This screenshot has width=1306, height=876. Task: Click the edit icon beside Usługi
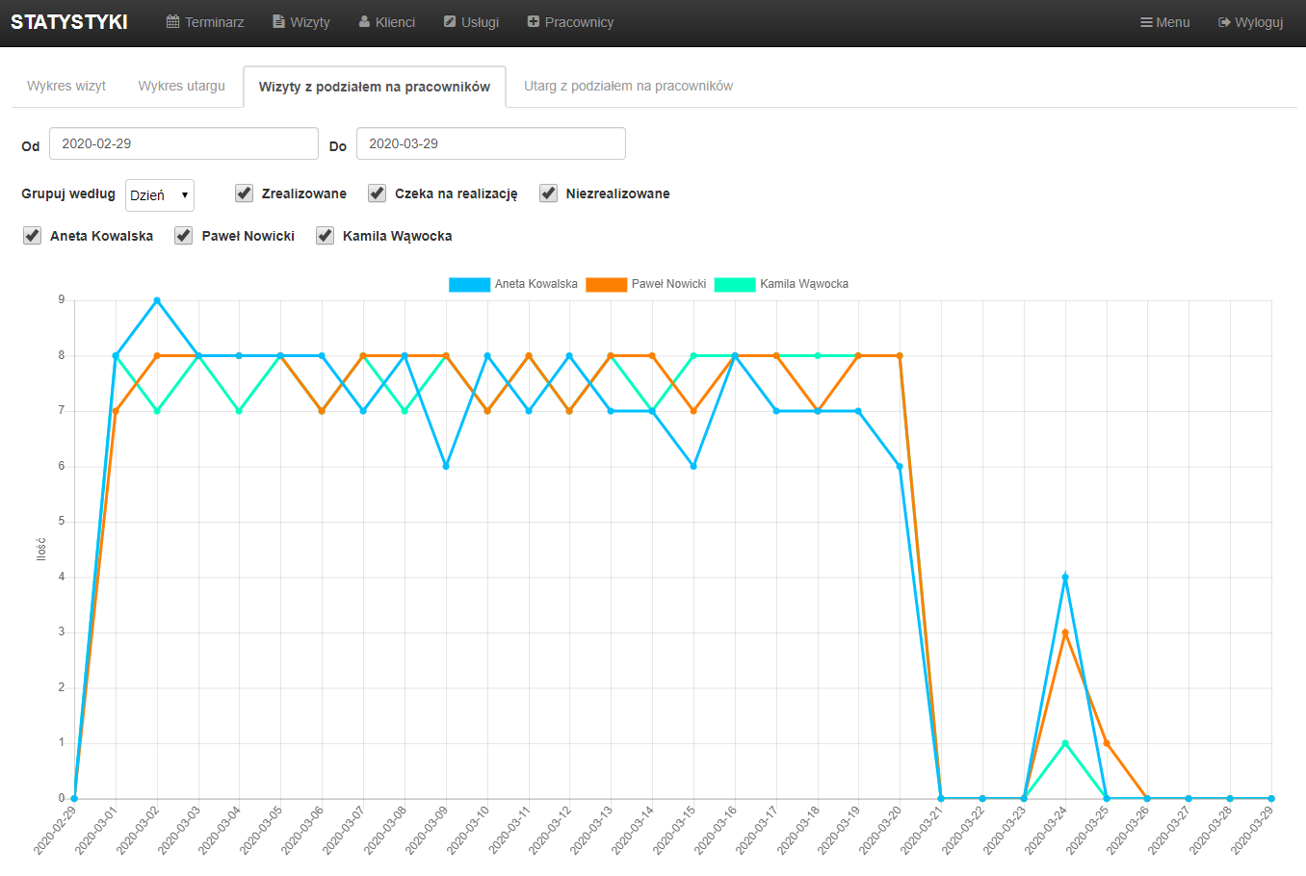pos(450,22)
